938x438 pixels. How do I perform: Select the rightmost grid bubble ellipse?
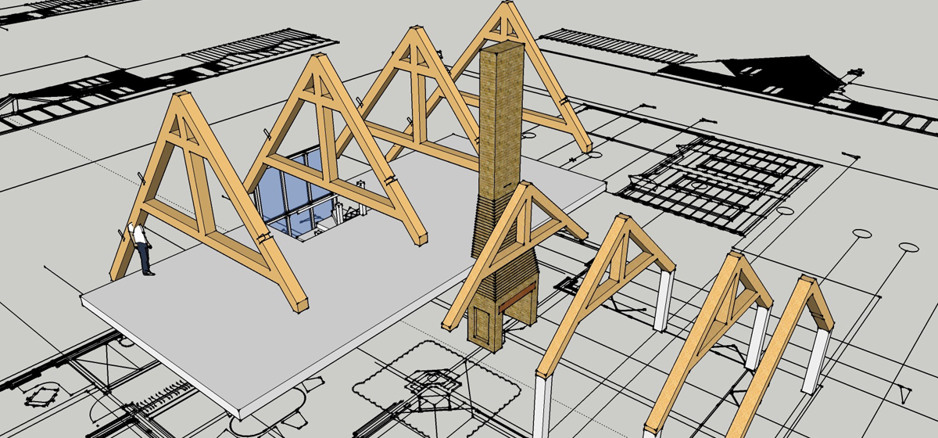click(x=908, y=246)
